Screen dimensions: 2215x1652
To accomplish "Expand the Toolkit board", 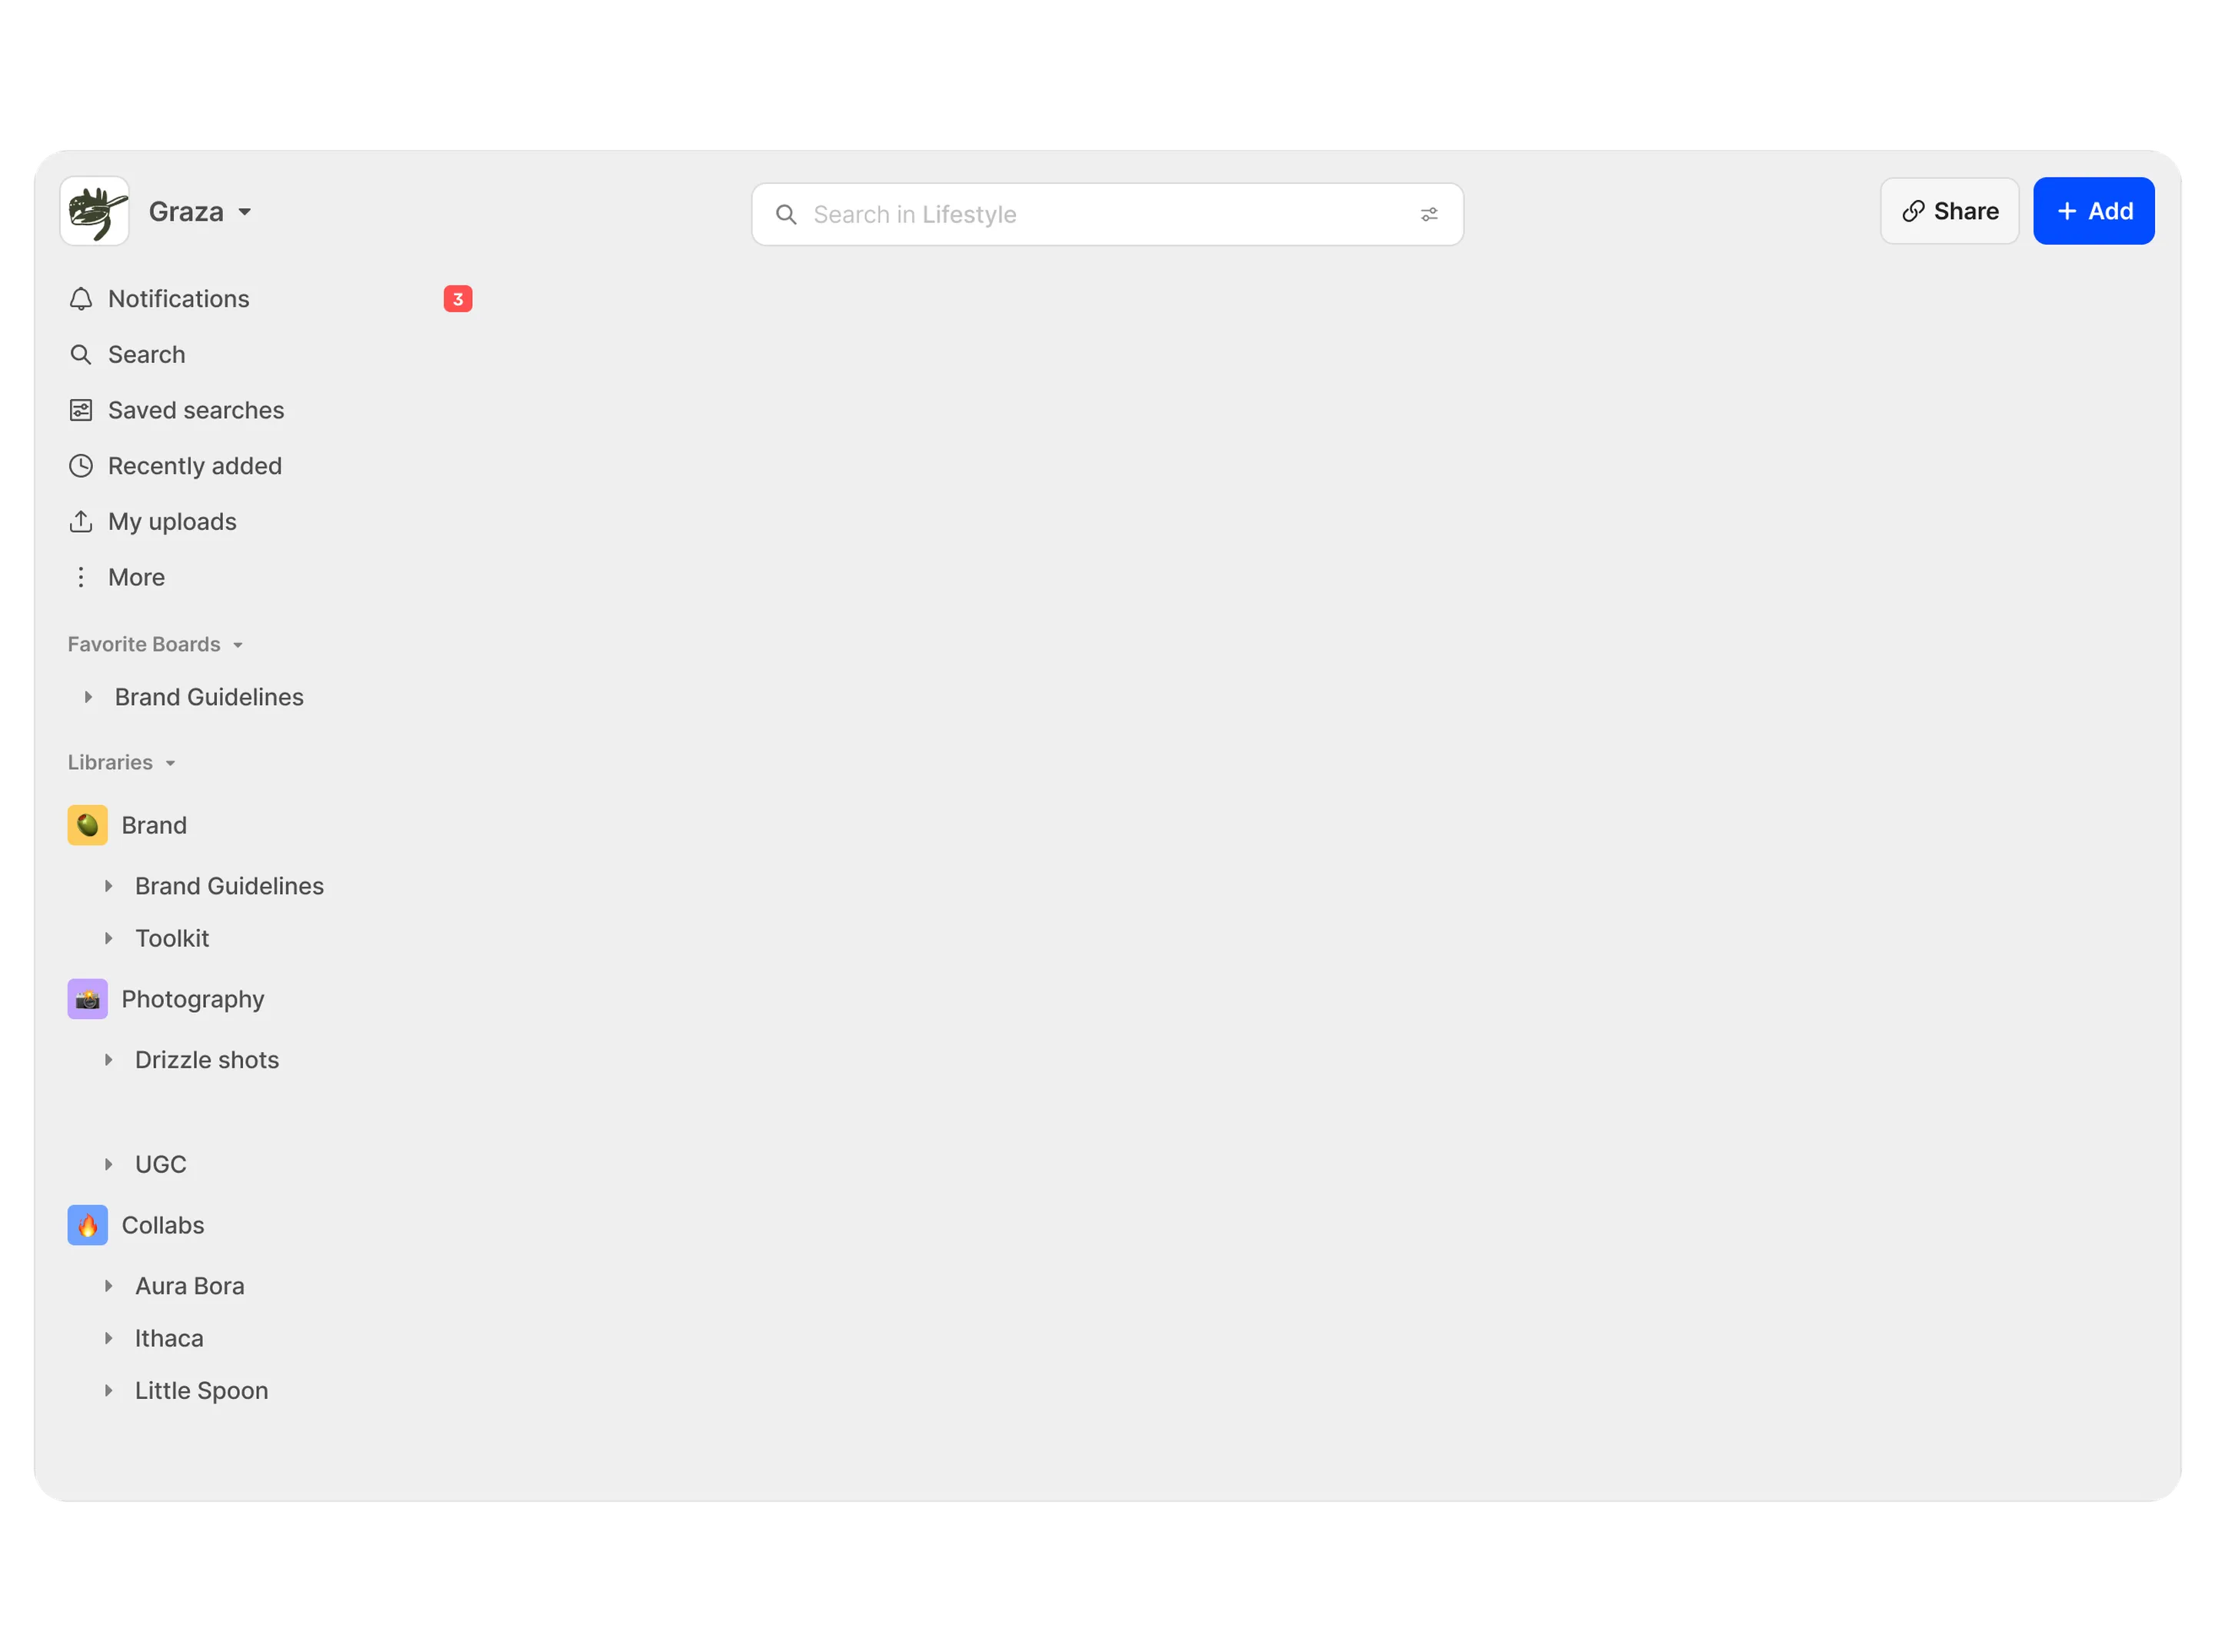I will [x=109, y=938].
